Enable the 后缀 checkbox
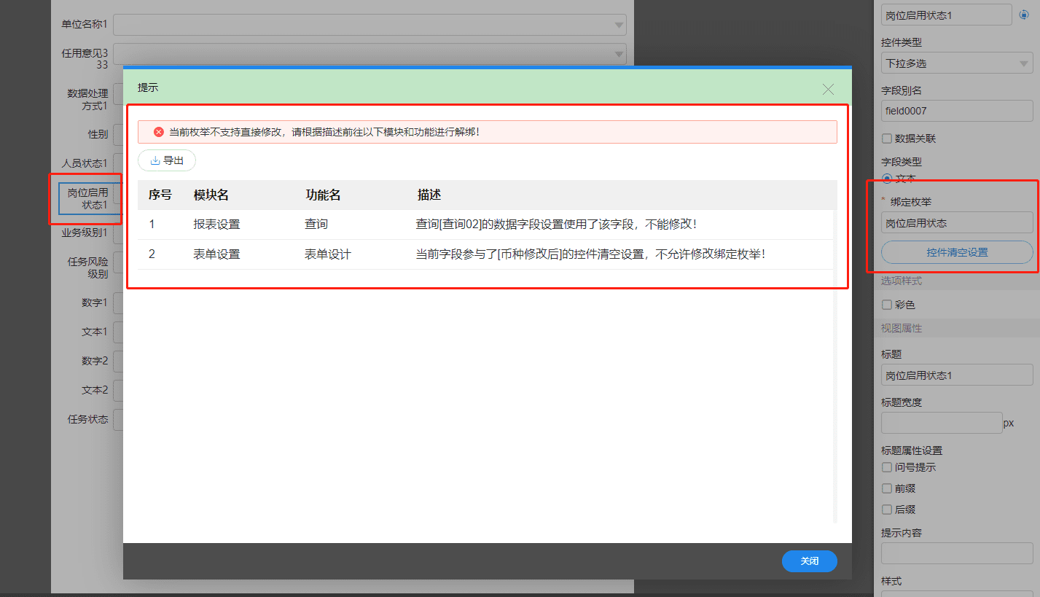The height and width of the screenshot is (597, 1040). click(887, 510)
